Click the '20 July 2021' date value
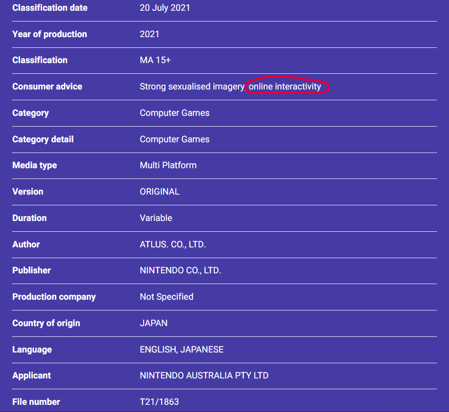 [165, 8]
